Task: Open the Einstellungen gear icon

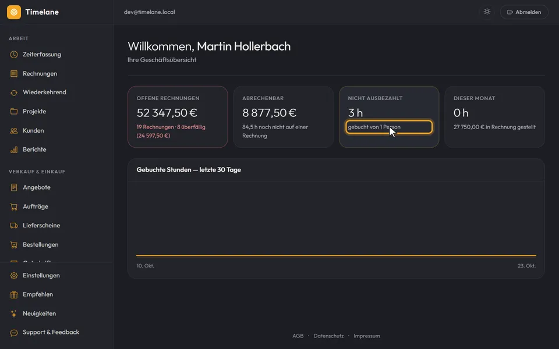Action: coord(14,276)
